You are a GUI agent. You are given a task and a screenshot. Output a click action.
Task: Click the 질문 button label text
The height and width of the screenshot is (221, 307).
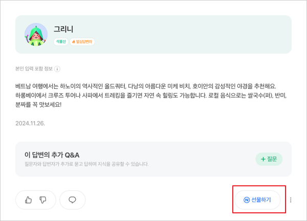coord(272,159)
